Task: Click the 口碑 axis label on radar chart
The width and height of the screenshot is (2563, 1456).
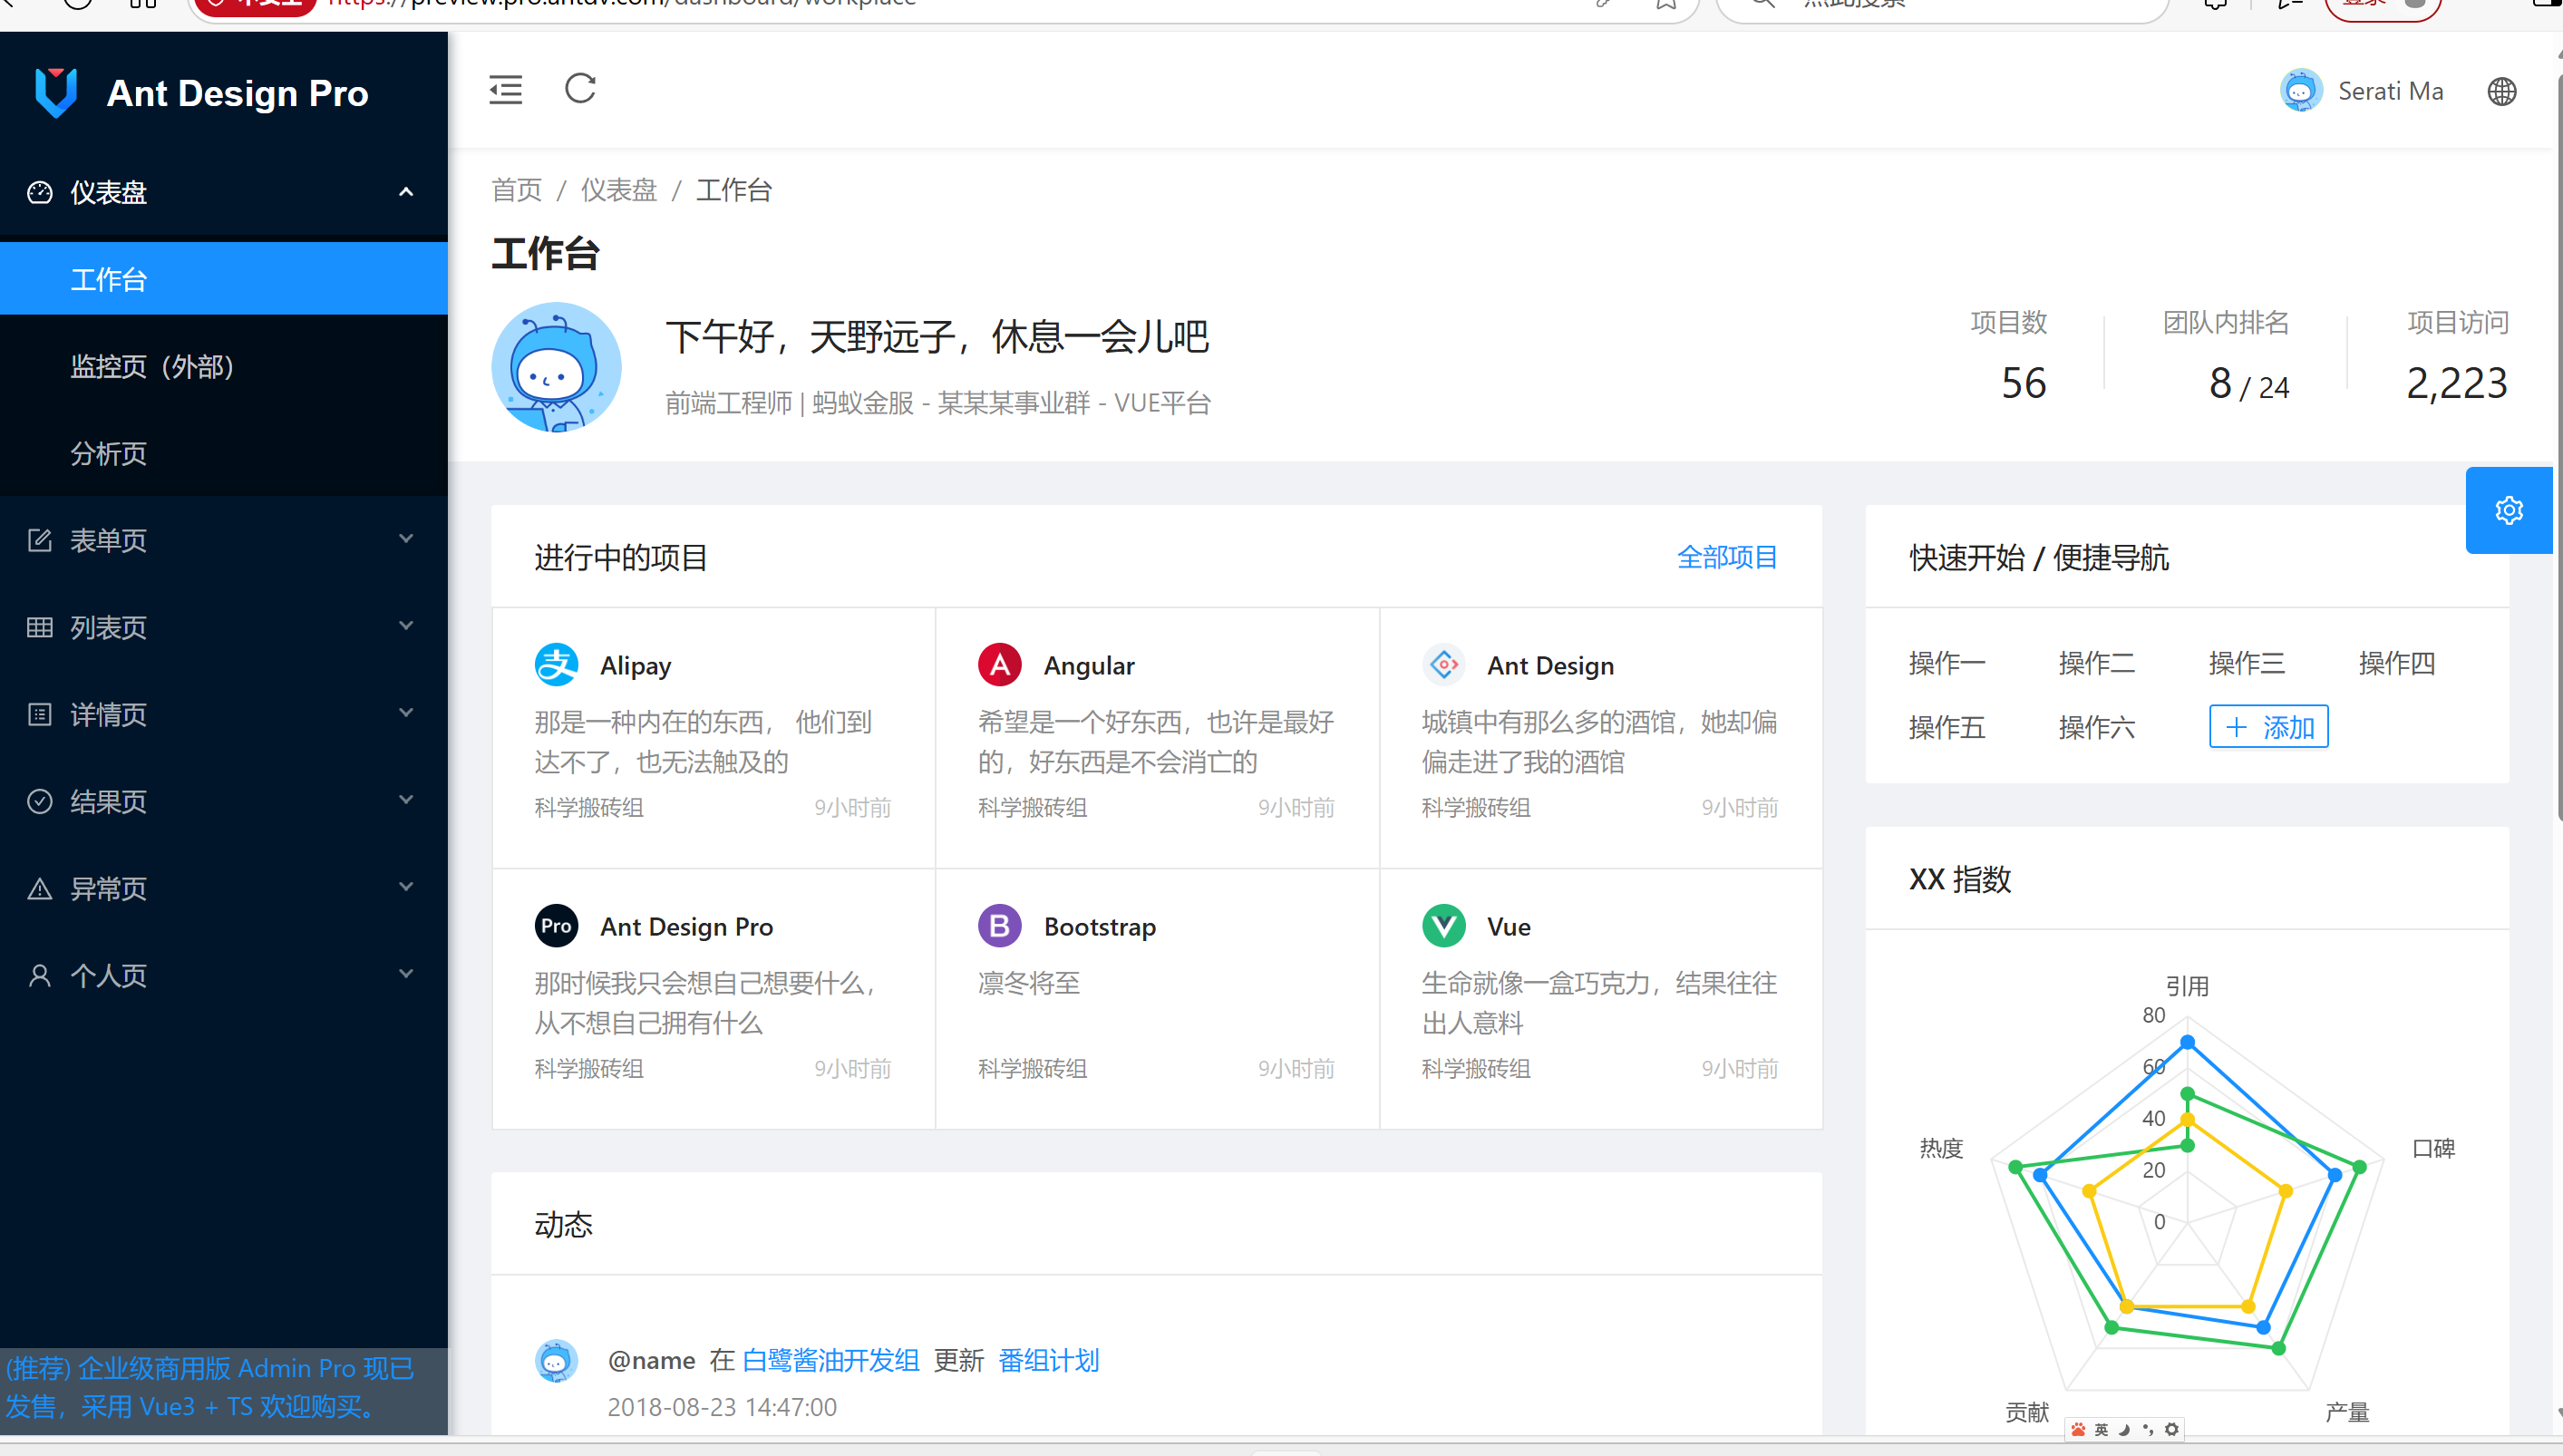Action: pyautogui.click(x=2433, y=1148)
